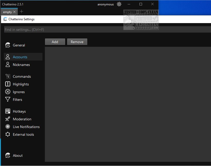Select the Accounts person icon
Screen dimensions: 211x166
[x=8, y=57]
